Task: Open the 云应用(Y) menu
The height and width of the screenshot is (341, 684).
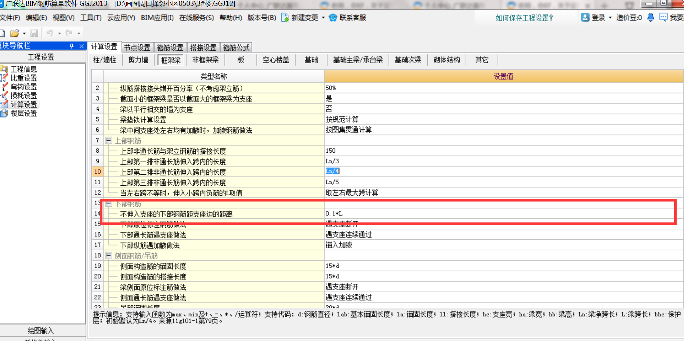Action: point(121,18)
